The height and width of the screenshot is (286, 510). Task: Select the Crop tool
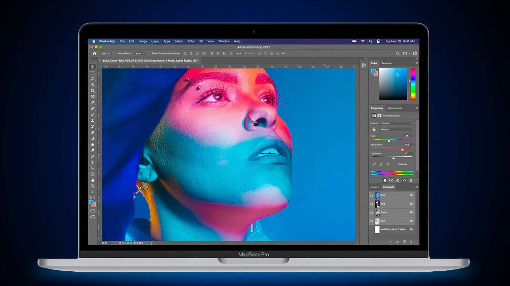pos(92,91)
